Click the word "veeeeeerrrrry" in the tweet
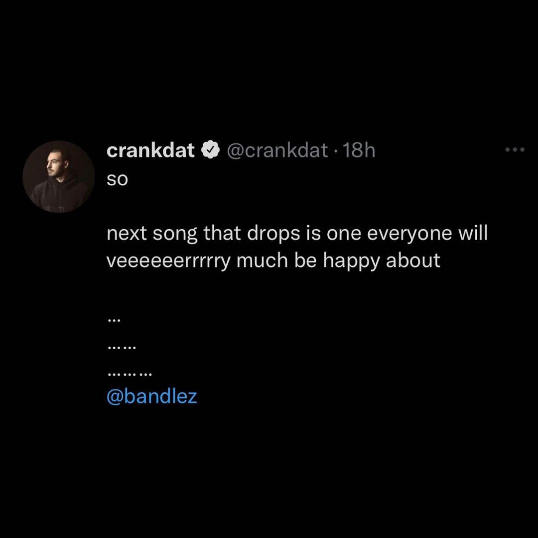The image size is (538, 538). [x=169, y=261]
